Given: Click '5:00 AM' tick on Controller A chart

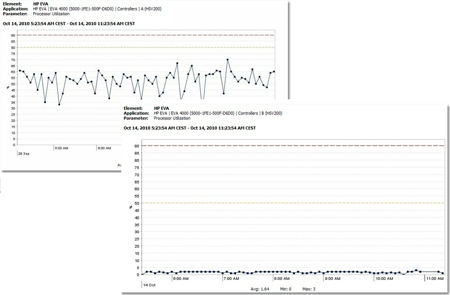Looking at the screenshot, I should [61, 148].
